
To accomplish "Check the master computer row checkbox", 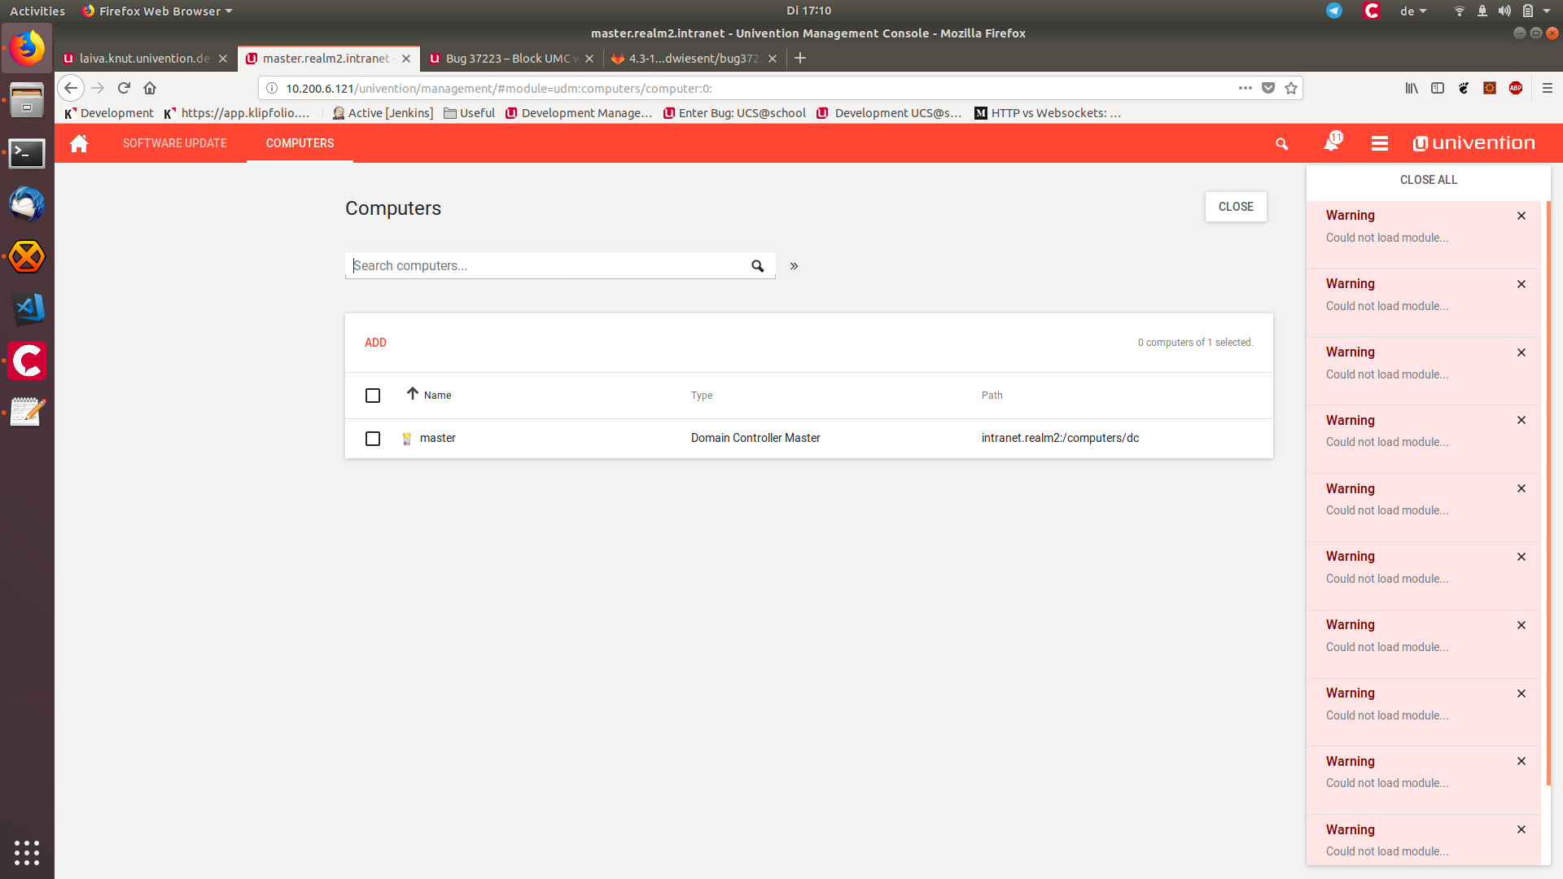I will [373, 439].
